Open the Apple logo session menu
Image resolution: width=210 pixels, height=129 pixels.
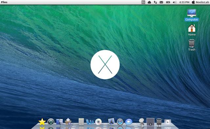[193, 2]
